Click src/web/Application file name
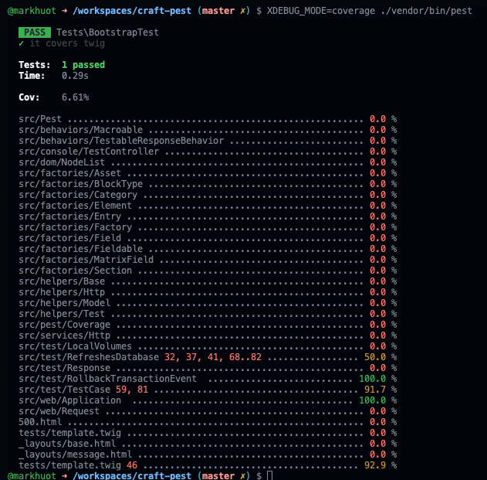Viewport: 487px width, 480px height. tap(70, 400)
